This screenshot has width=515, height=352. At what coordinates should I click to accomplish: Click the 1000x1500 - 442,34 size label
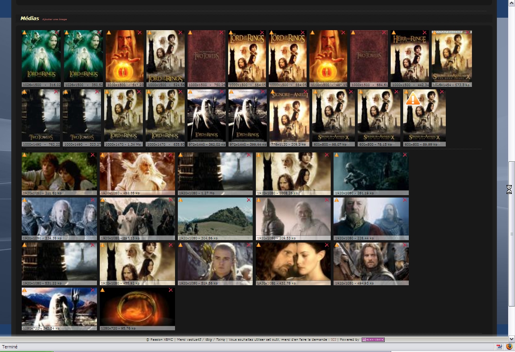410,85
